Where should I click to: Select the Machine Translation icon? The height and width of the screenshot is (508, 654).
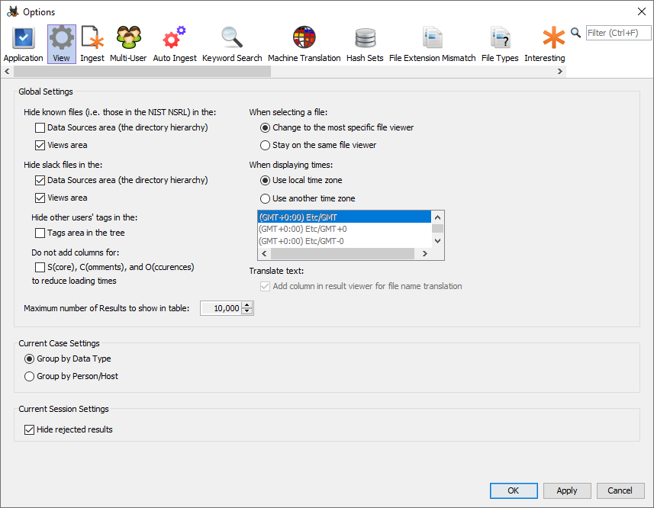click(304, 36)
